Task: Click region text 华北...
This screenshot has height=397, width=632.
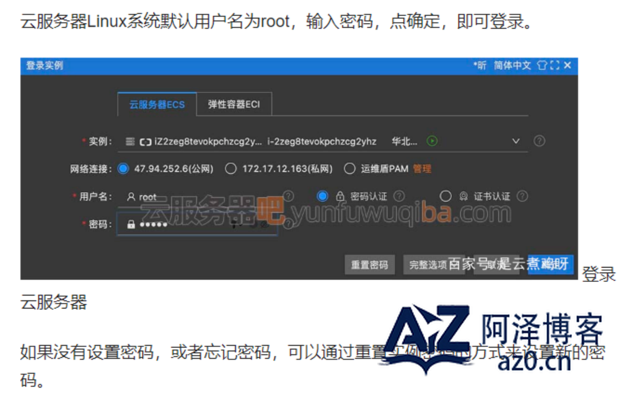Action: tap(404, 141)
